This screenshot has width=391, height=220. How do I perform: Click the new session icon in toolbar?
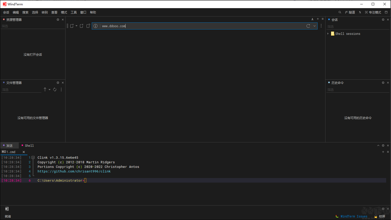[x=72, y=26]
